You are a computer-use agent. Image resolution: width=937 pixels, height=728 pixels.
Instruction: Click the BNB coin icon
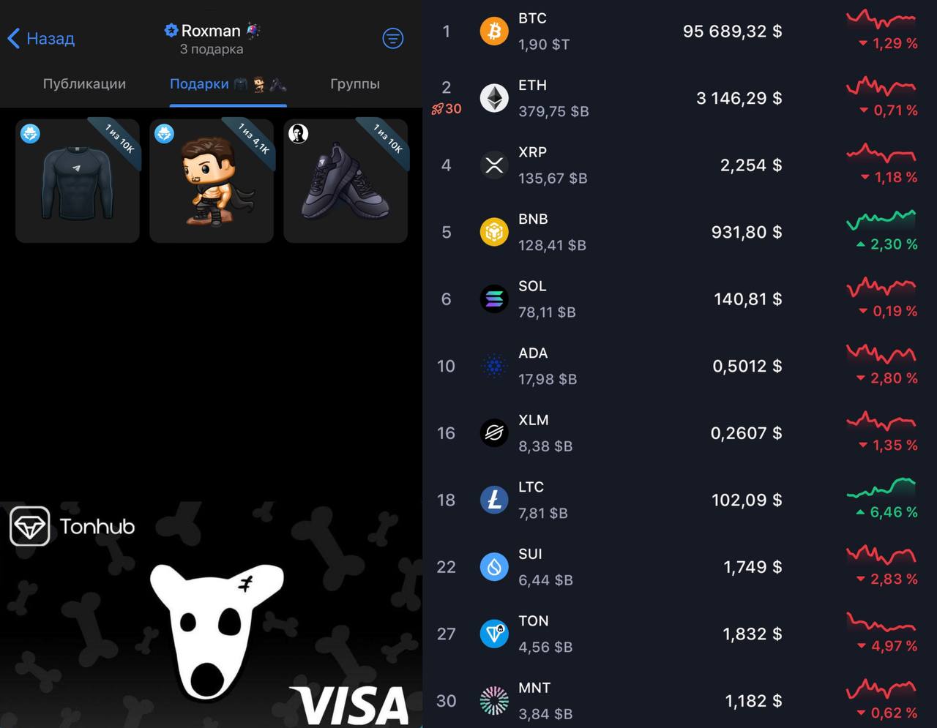tap(494, 232)
